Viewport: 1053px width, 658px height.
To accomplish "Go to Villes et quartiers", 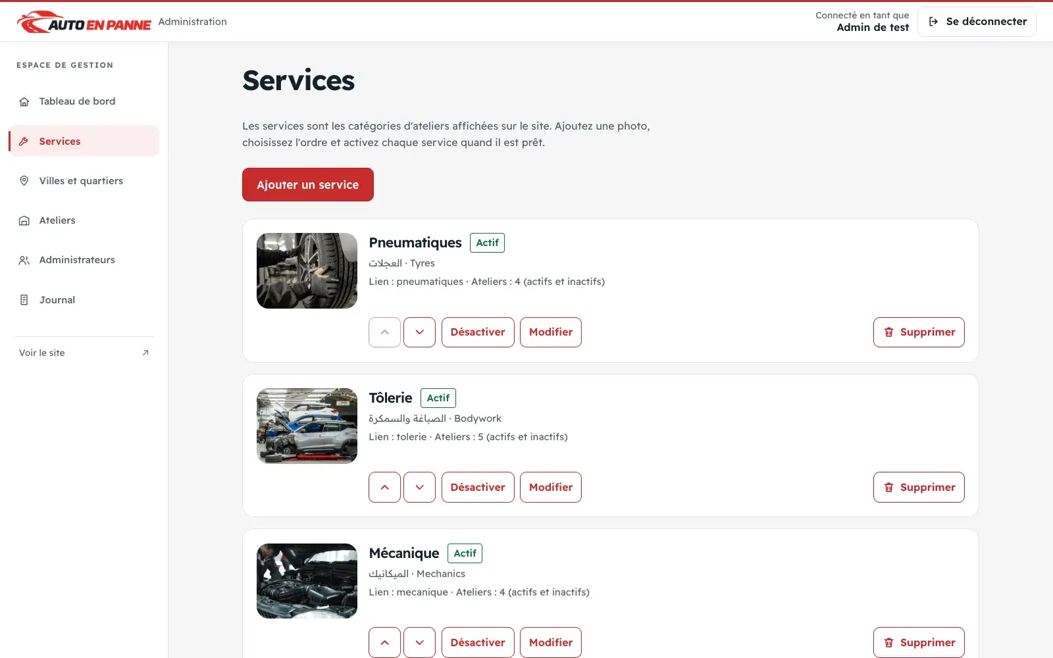I will (x=84, y=181).
